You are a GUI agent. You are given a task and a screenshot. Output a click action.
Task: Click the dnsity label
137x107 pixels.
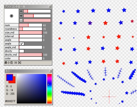tap(11, 51)
